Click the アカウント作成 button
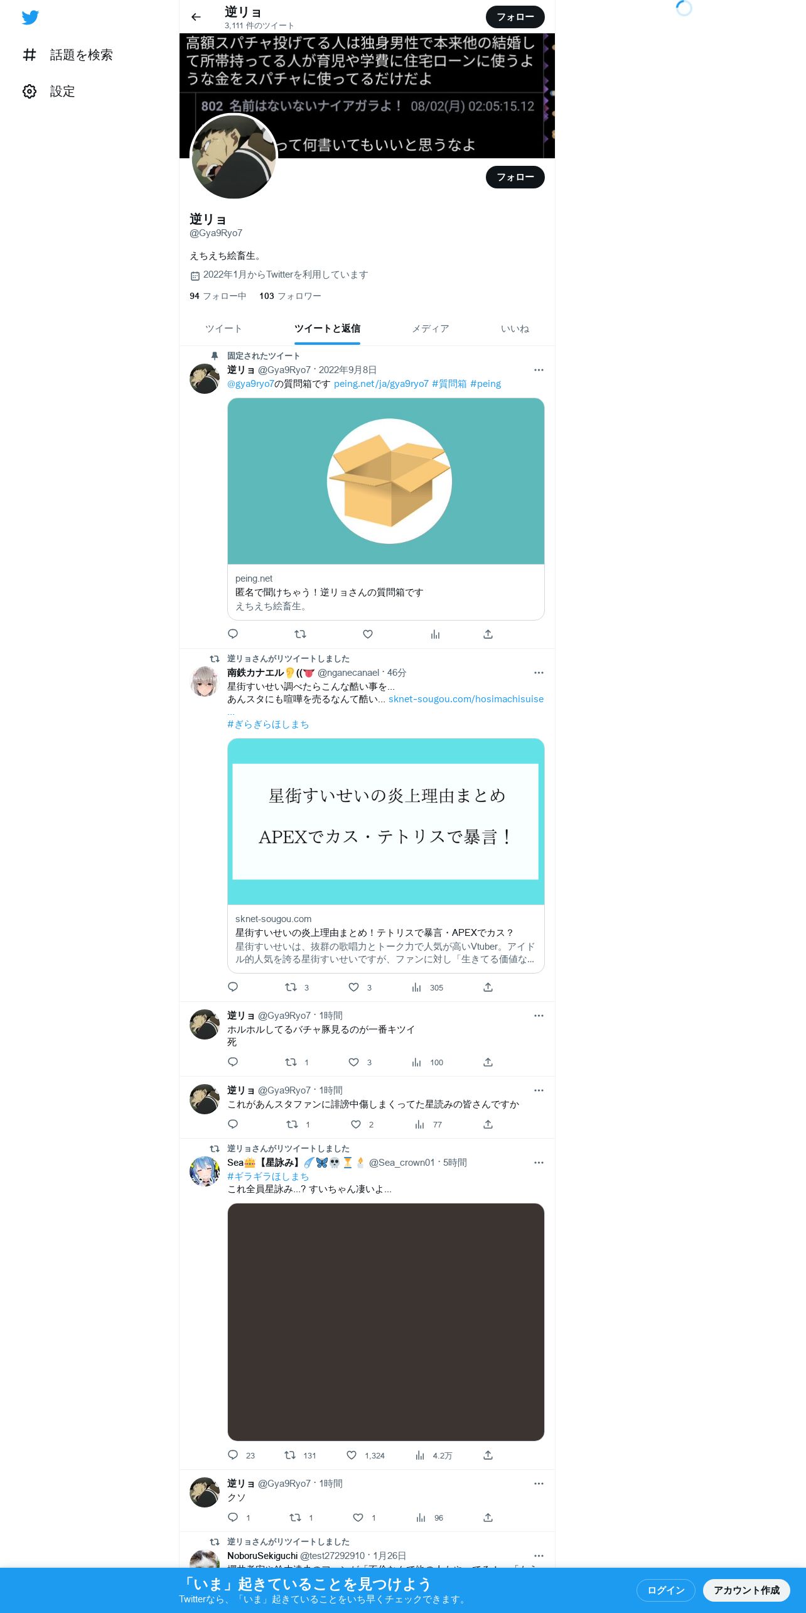Viewport: 806px width, 1613px height. pyautogui.click(x=746, y=1590)
